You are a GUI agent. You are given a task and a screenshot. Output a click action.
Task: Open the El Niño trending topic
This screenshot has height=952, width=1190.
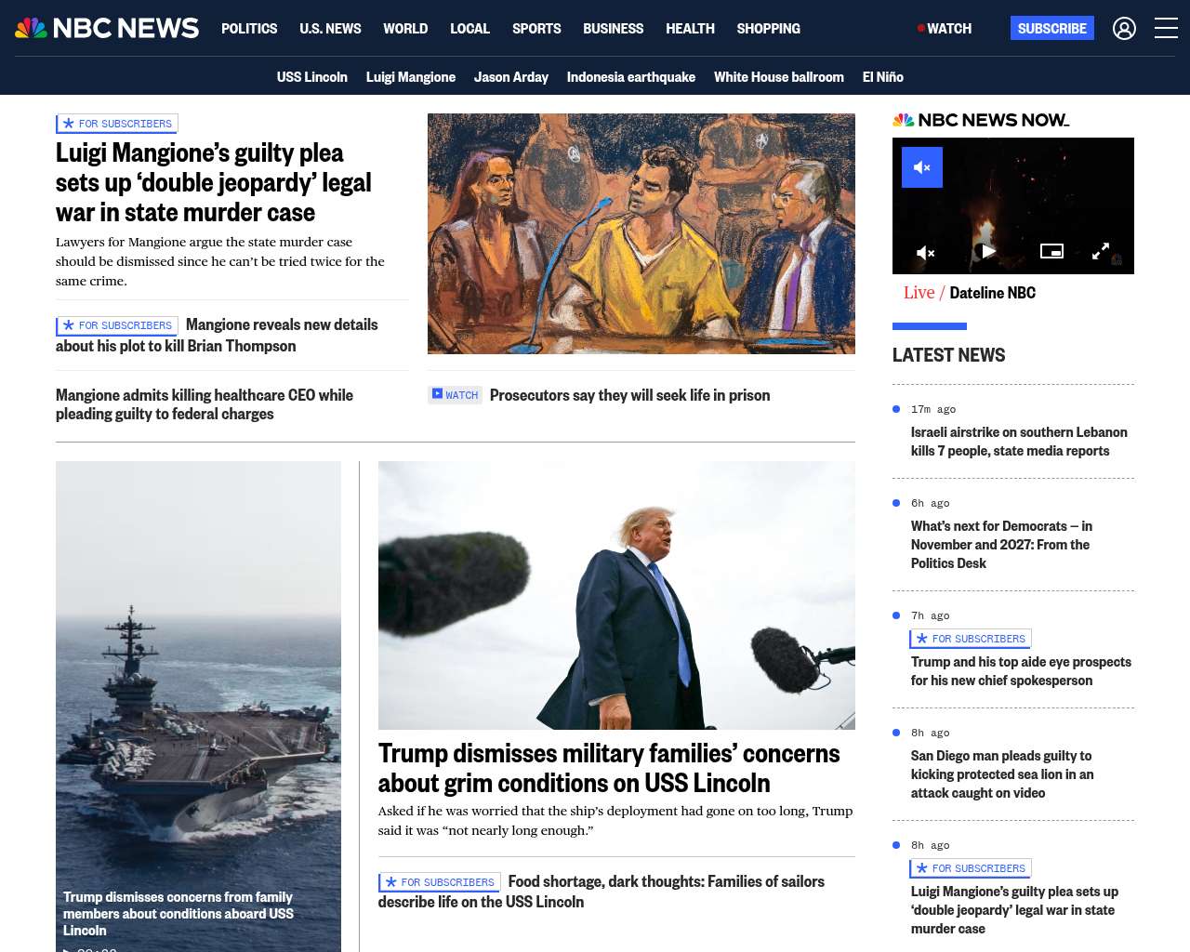pyautogui.click(x=882, y=77)
